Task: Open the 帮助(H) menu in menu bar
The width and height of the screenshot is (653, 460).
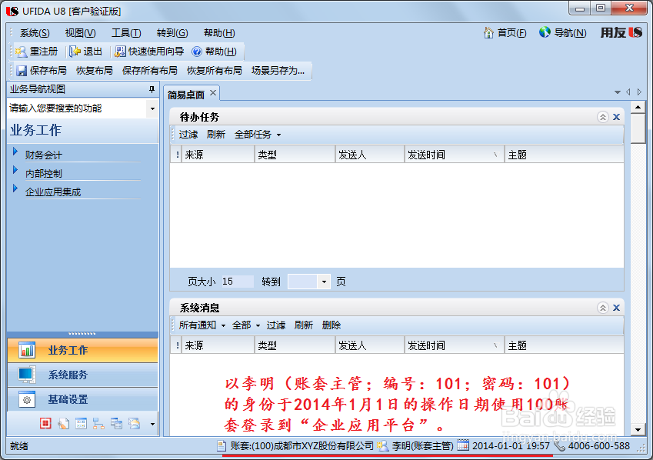Action: point(219,33)
